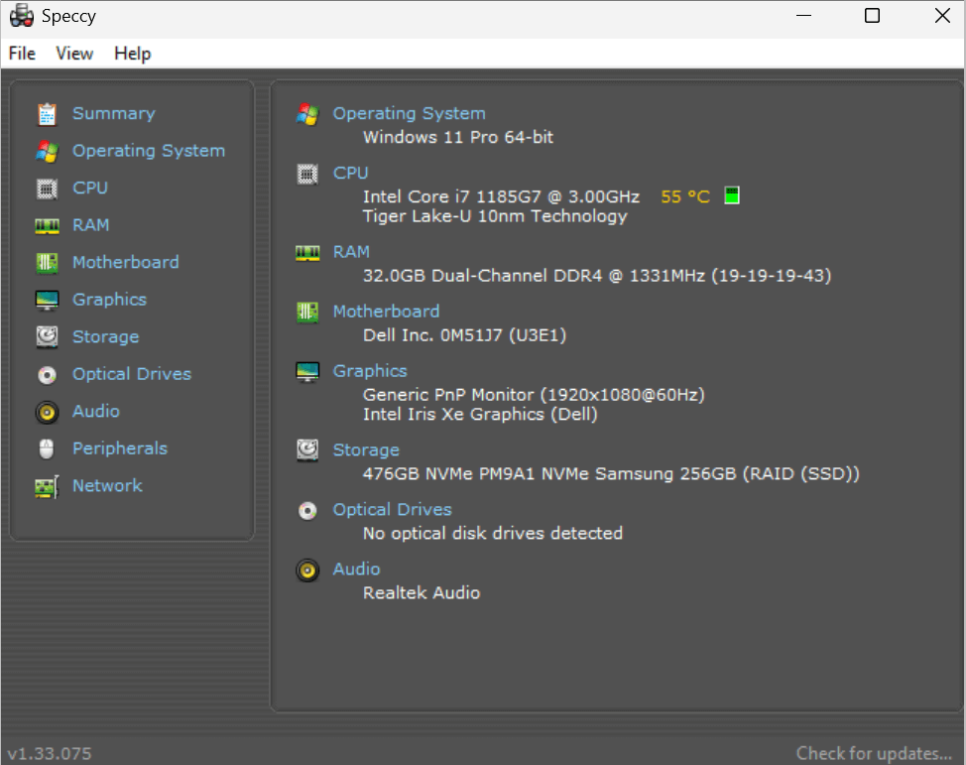The image size is (966, 765).
Task: Click the Summary clipboard icon in sidebar
Action: point(47,114)
